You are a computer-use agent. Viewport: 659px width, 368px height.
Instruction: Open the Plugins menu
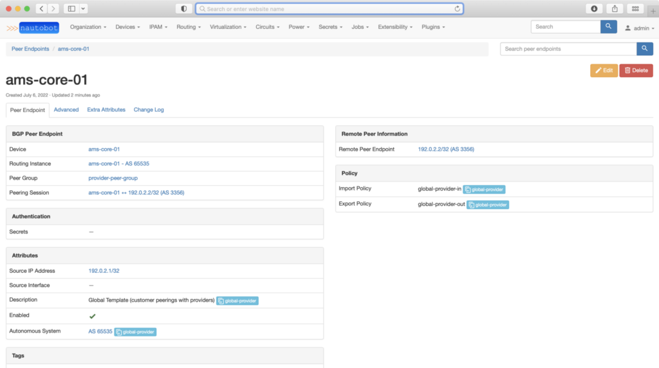[x=433, y=27]
